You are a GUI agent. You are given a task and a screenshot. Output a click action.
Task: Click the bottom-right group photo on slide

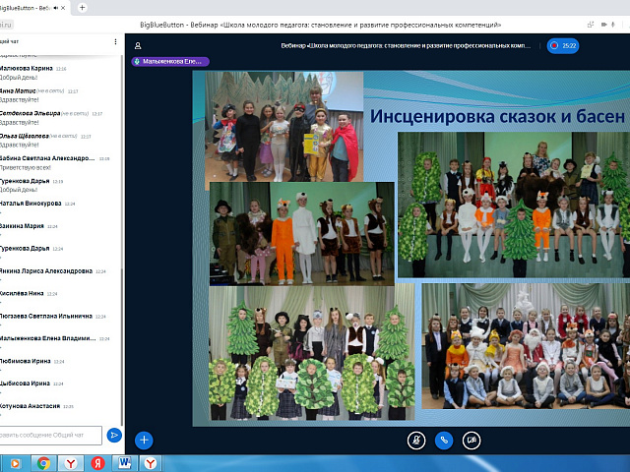coord(526,346)
